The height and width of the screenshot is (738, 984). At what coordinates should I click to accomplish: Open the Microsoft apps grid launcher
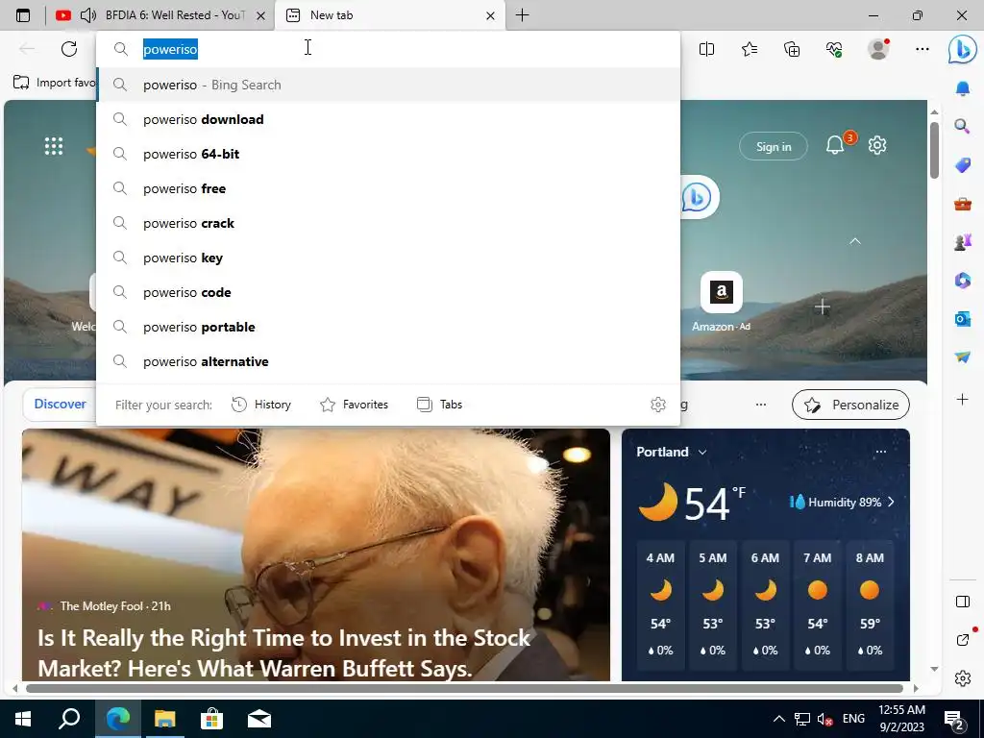click(x=54, y=146)
